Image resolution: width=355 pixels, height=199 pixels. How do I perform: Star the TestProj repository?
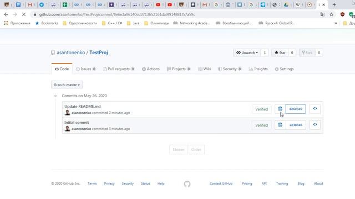pos(280,53)
